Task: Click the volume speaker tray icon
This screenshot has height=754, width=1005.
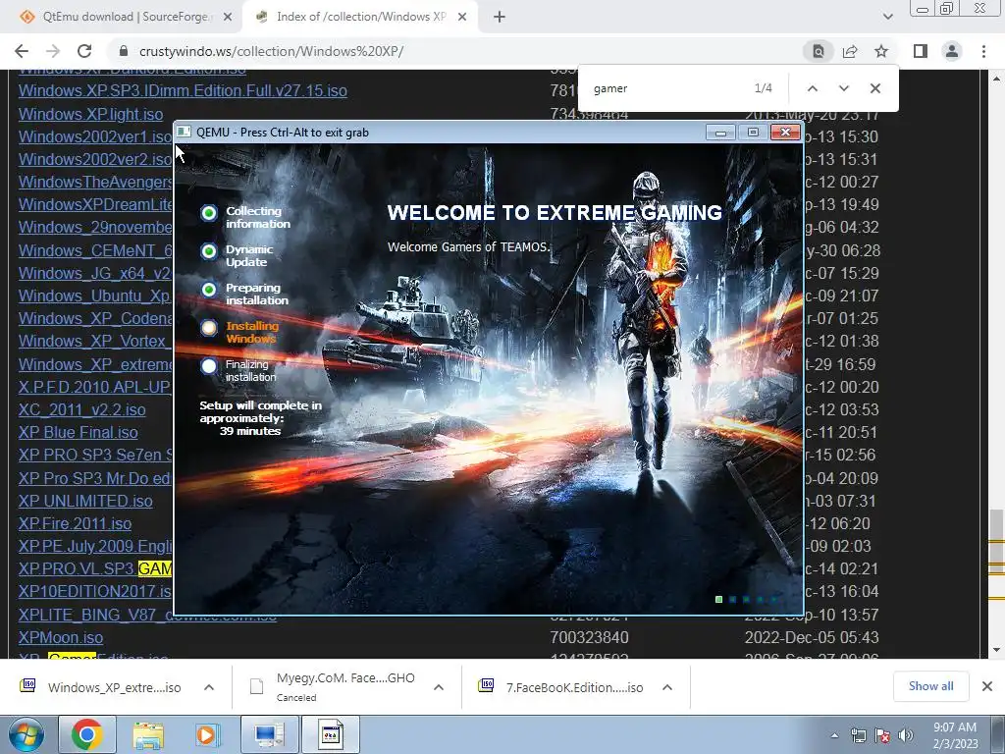Action: pos(905,736)
